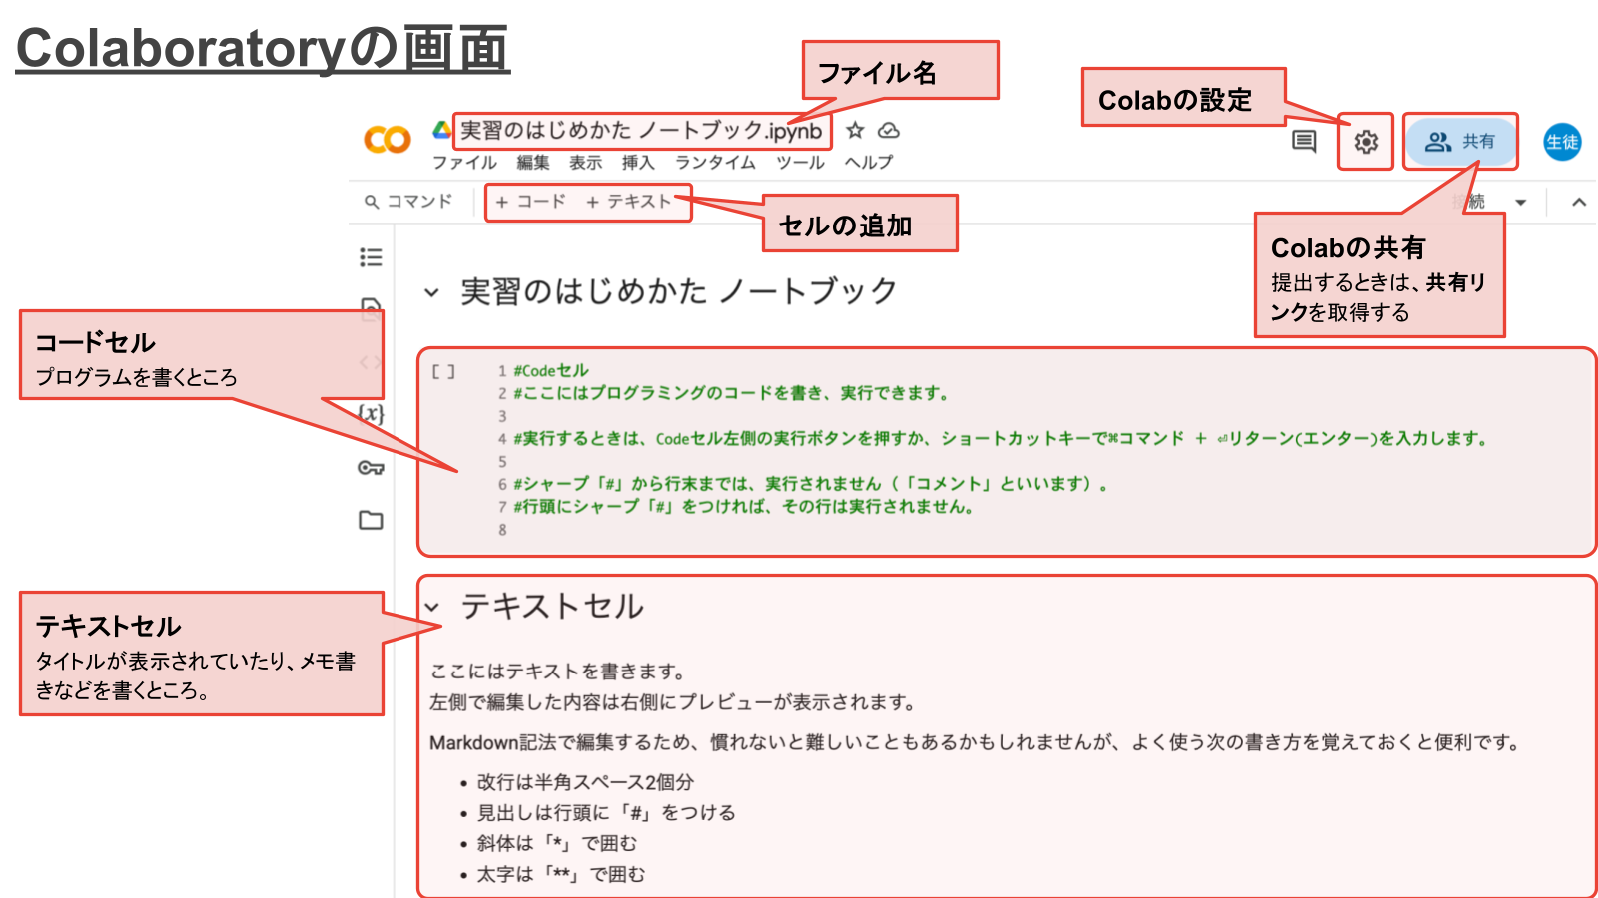Open the ランタイム menu
The image size is (1598, 898).
click(715, 163)
